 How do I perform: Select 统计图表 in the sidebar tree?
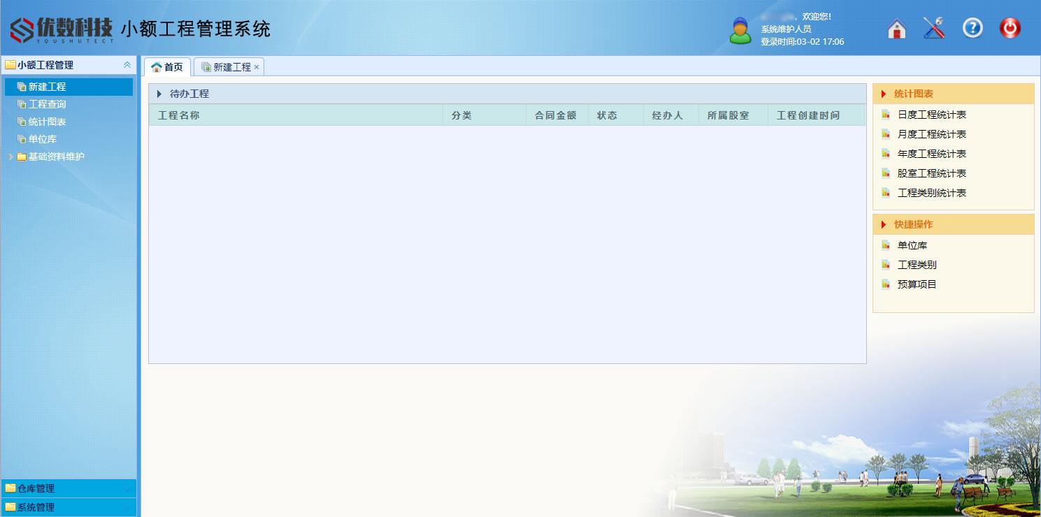(x=47, y=122)
